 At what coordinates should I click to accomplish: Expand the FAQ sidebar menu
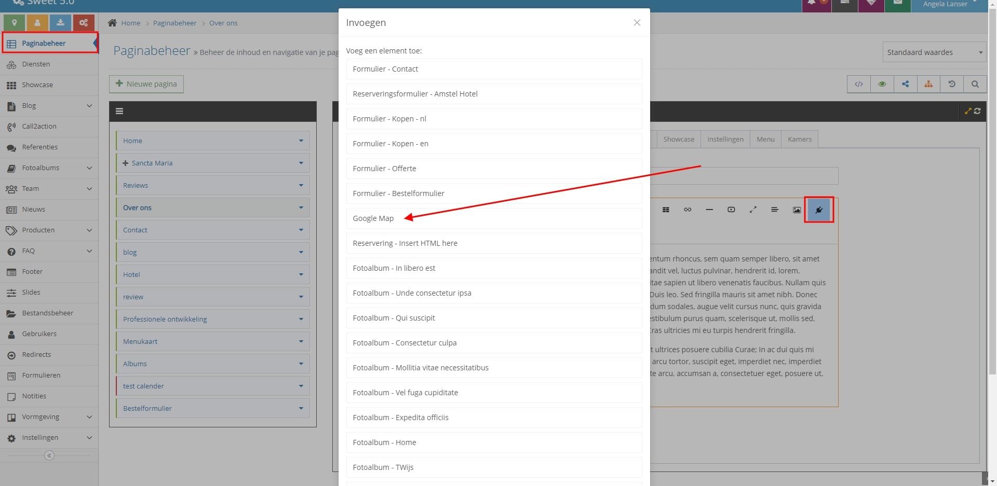(49, 251)
